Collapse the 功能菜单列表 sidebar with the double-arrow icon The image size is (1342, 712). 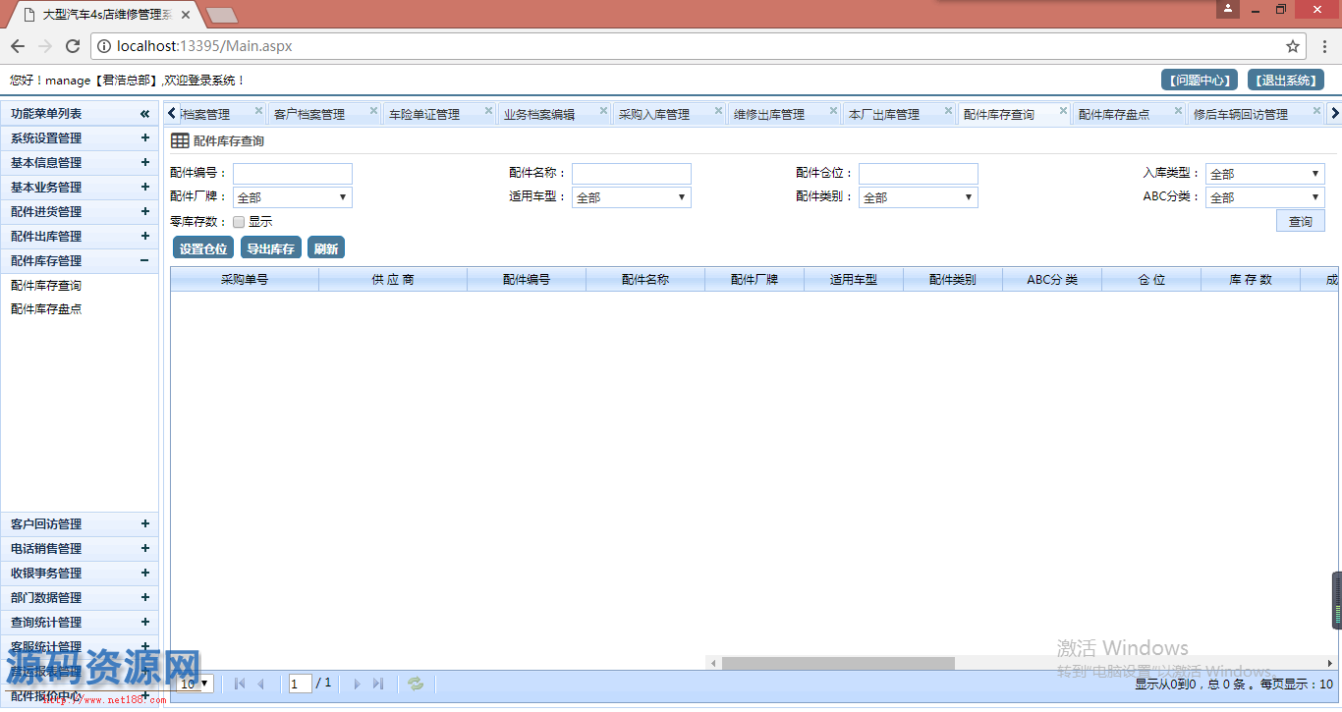145,114
